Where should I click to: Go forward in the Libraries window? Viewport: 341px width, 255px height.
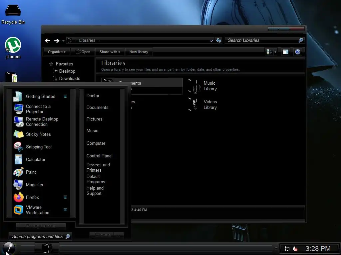pyautogui.click(x=57, y=41)
